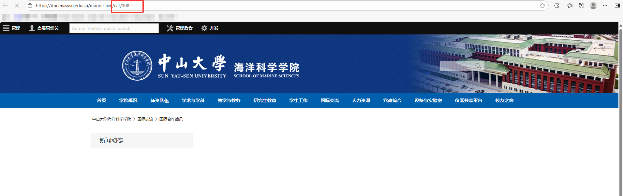Click the Admin Toolbar quick search field
The image size is (623, 196).
(114, 28)
